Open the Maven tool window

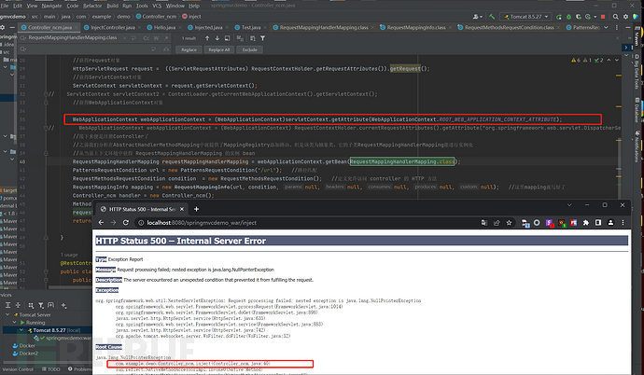637,37
